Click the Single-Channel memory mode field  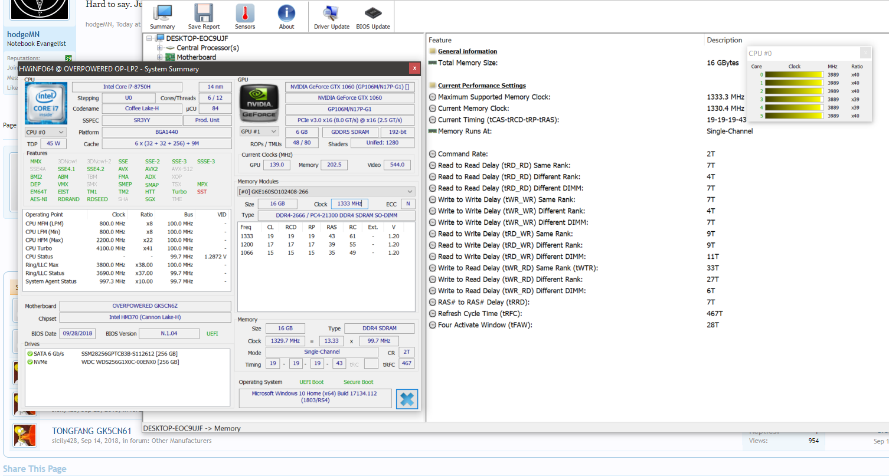[x=322, y=352]
